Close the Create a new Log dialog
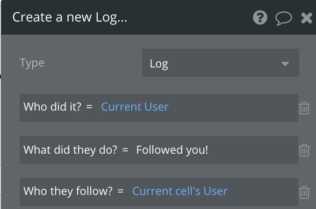This screenshot has height=209, width=316. (307, 18)
